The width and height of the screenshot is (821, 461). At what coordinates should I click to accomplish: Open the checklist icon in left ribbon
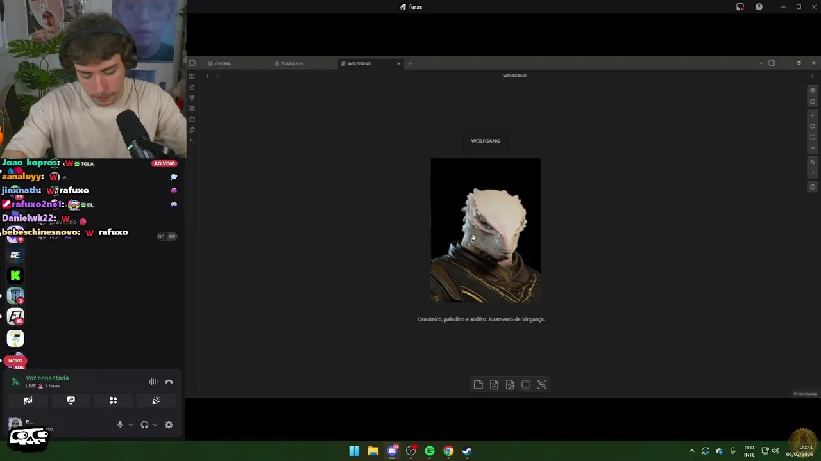[x=192, y=76]
